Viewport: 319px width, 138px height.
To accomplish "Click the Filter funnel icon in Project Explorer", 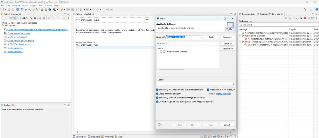I will (x=18, y=18).
